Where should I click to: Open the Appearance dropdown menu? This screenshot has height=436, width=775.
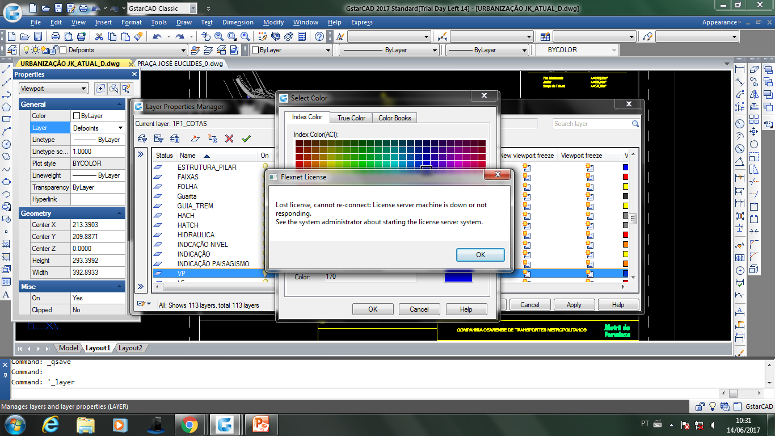coord(722,22)
